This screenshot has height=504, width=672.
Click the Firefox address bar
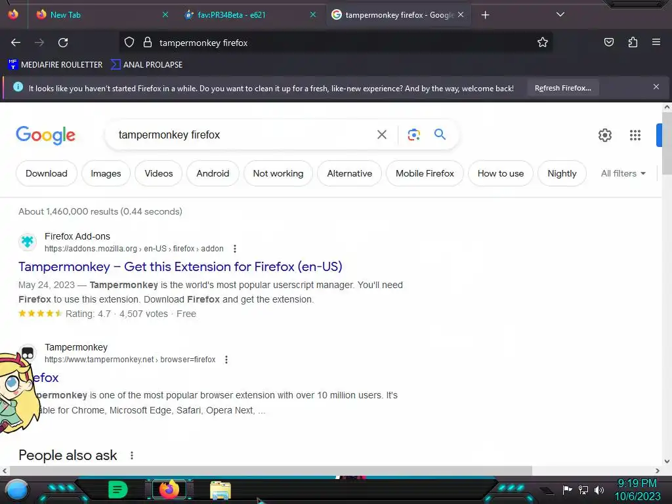pos(335,43)
